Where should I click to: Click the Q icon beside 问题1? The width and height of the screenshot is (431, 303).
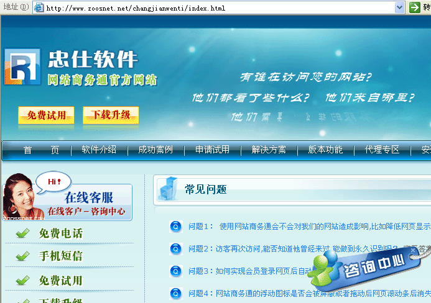pyautogui.click(x=175, y=227)
